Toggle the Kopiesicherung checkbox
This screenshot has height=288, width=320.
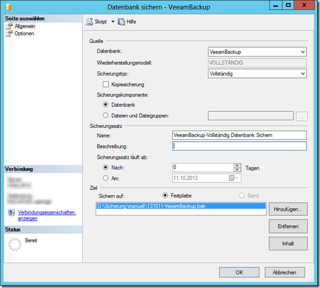[x=106, y=84]
